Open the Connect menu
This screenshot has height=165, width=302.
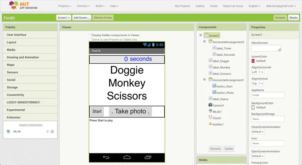(83, 6)
